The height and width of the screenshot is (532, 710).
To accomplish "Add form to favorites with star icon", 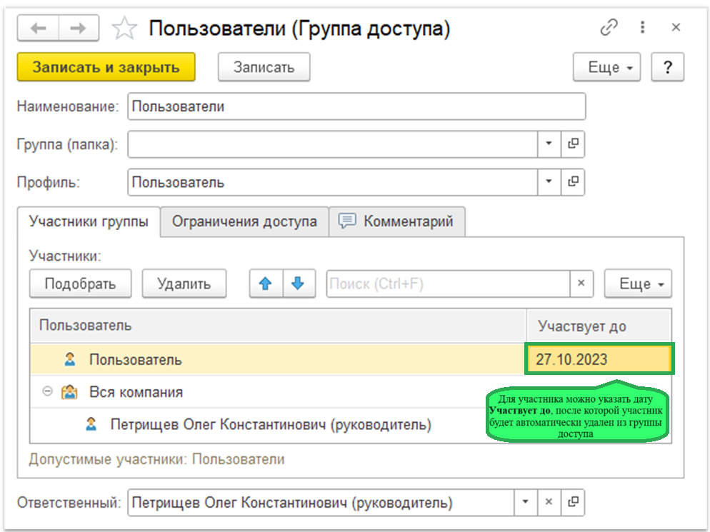I will tap(124, 29).
